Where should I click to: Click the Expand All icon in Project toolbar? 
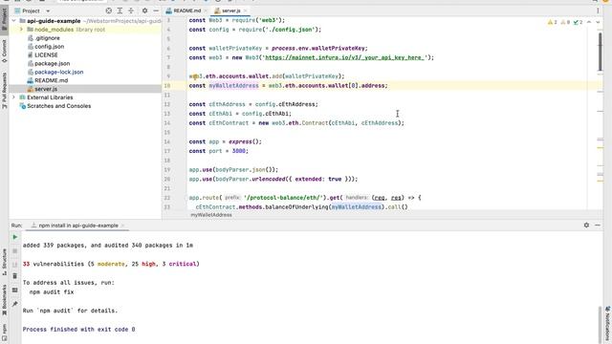[x=120, y=11]
